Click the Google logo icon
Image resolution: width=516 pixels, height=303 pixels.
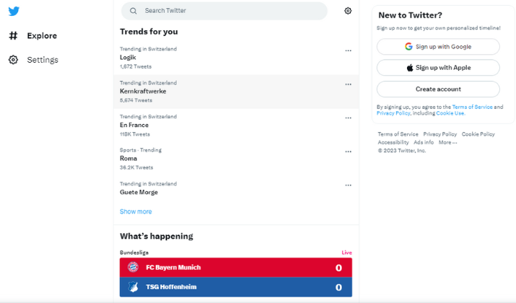coord(408,46)
